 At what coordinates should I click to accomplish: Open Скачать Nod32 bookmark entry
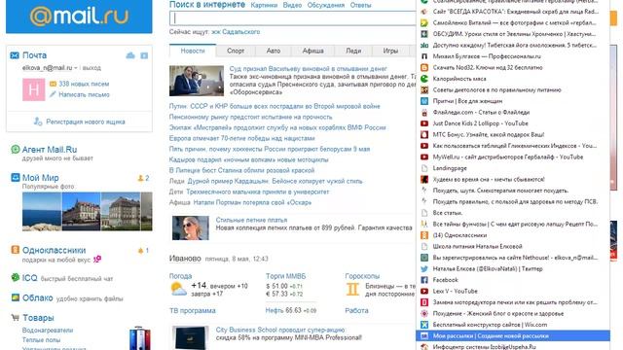[513, 67]
